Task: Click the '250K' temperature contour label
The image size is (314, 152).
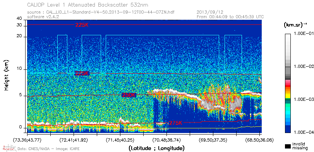Action: pyautogui.click(x=129, y=95)
